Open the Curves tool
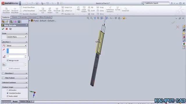Viewport: 186px width, 104px height. tap(117, 8)
